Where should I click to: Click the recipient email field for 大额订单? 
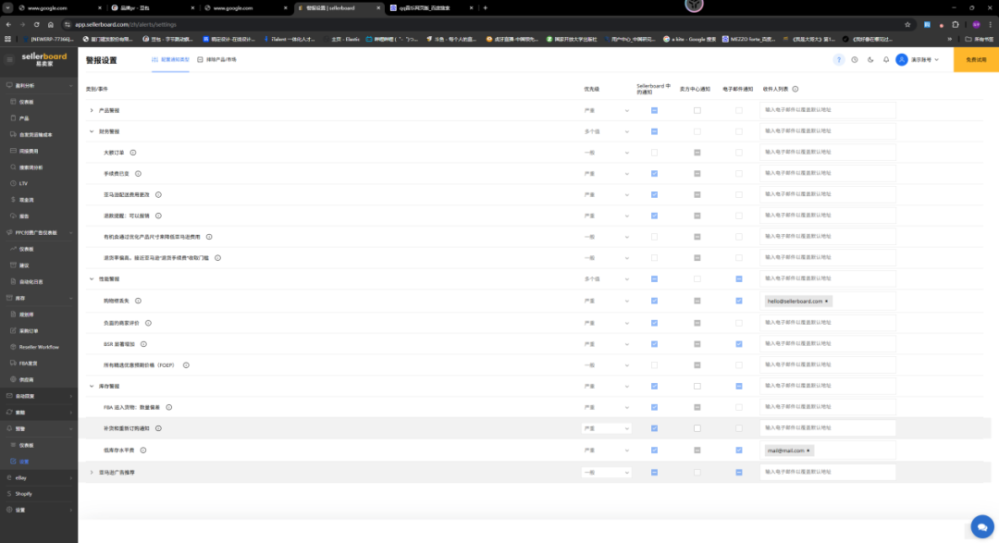click(x=828, y=153)
